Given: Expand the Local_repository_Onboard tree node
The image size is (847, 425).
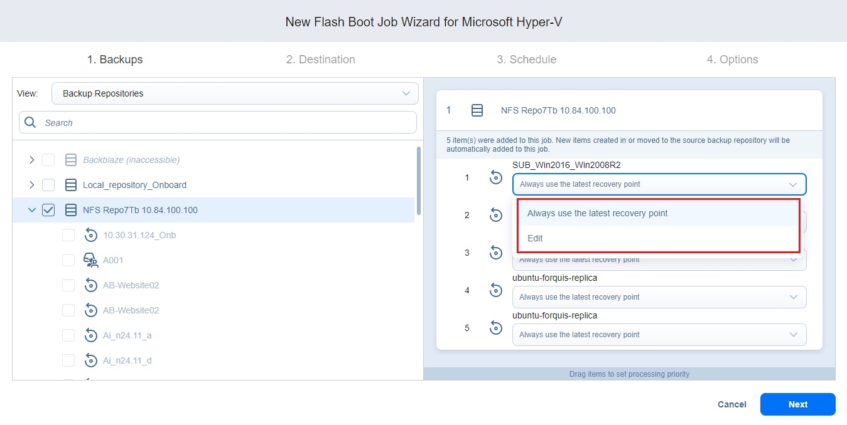Looking at the screenshot, I should [32, 185].
